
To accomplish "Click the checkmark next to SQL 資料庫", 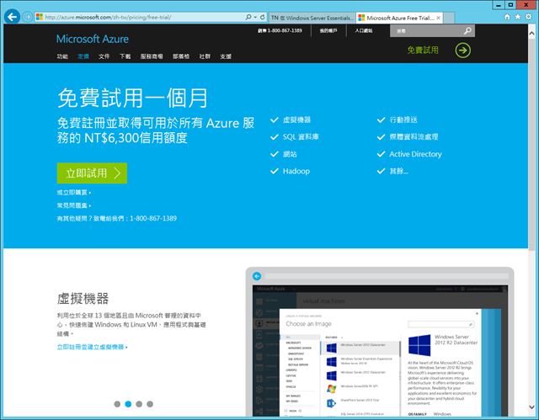I will pos(275,137).
